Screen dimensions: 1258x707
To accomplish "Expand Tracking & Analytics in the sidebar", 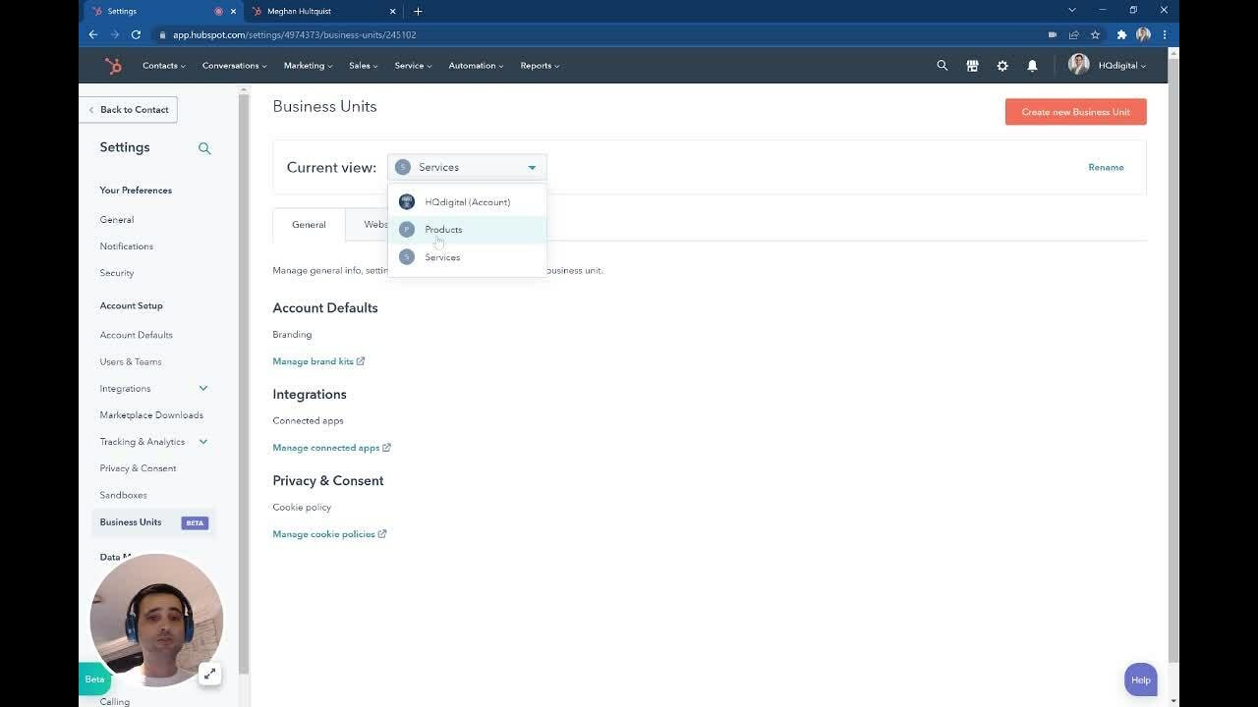I will point(203,442).
